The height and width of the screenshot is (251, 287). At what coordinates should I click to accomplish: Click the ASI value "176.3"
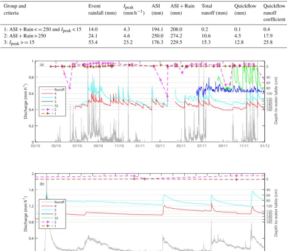pos(157,42)
